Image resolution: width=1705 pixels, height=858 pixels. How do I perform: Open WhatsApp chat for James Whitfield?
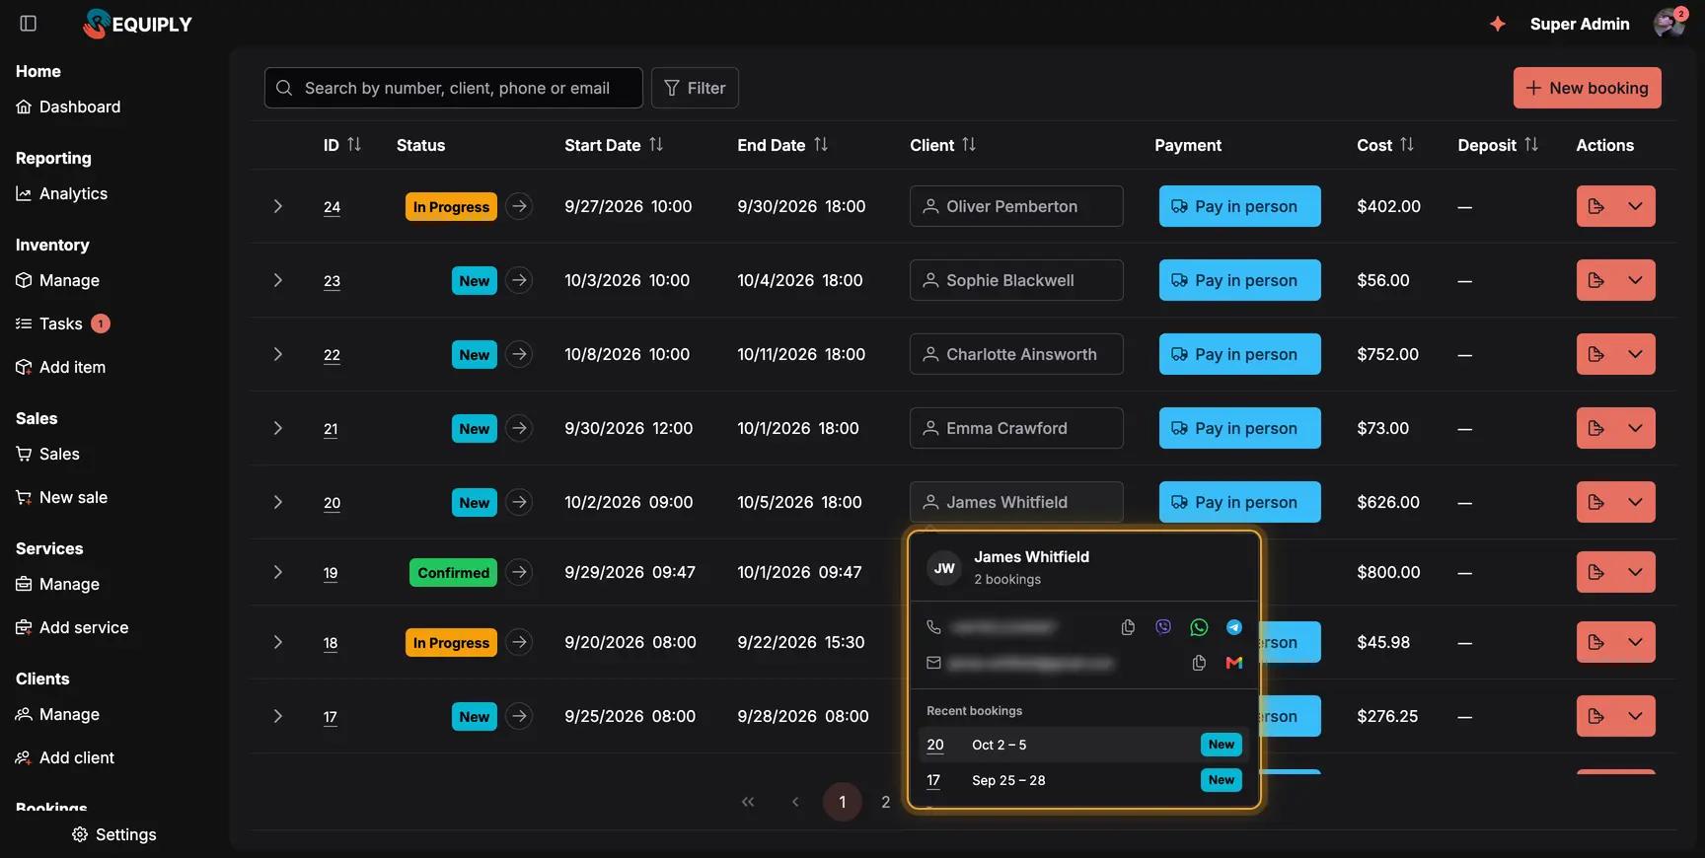point(1199,627)
